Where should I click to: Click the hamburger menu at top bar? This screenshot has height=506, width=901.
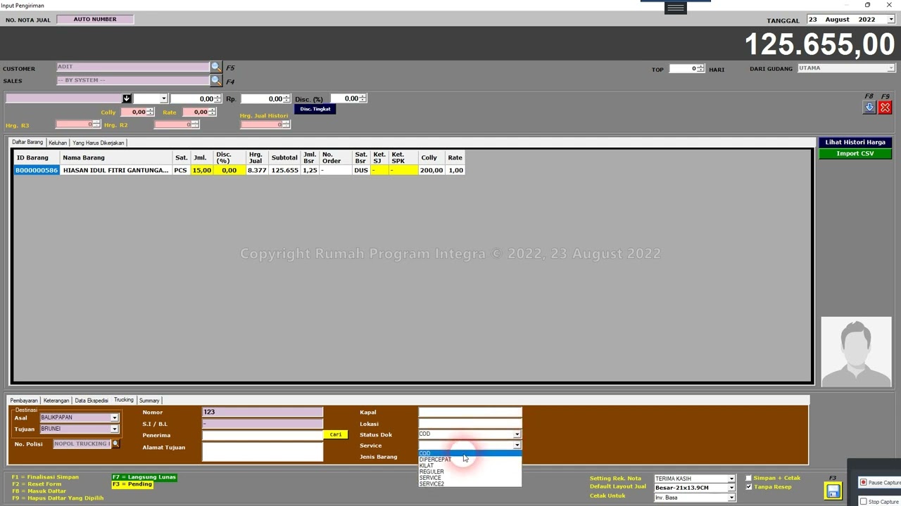point(676,8)
